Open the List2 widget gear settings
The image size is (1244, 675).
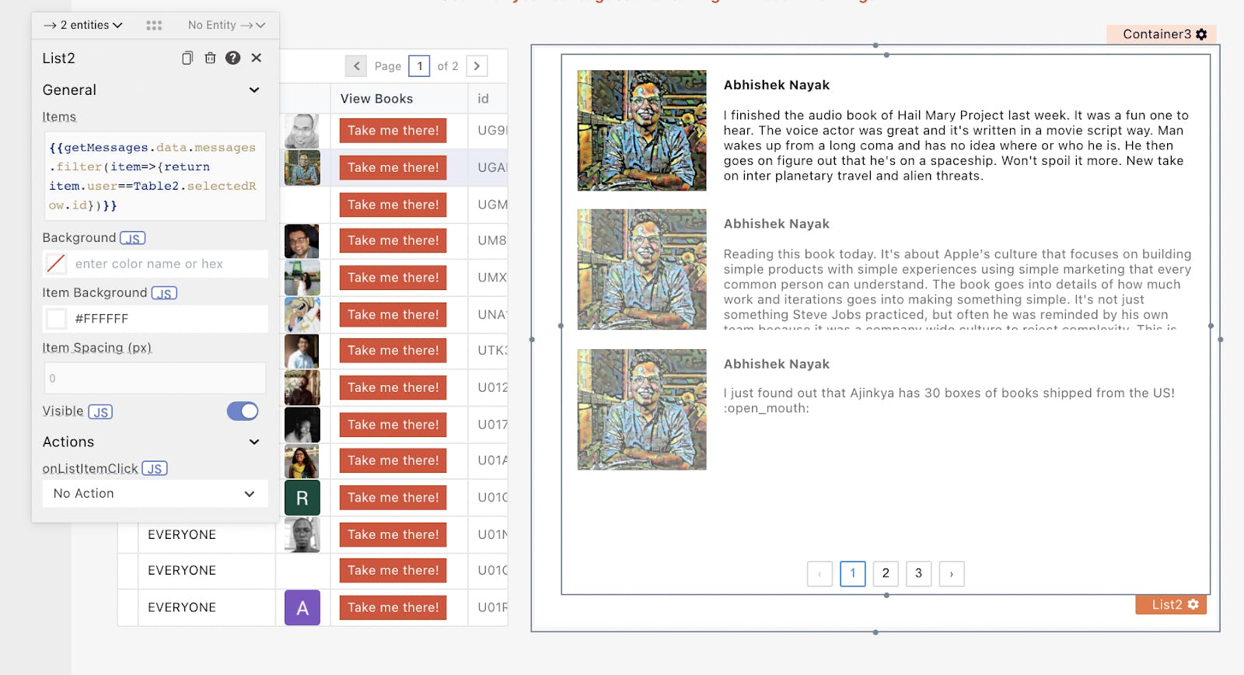pos(1193,604)
